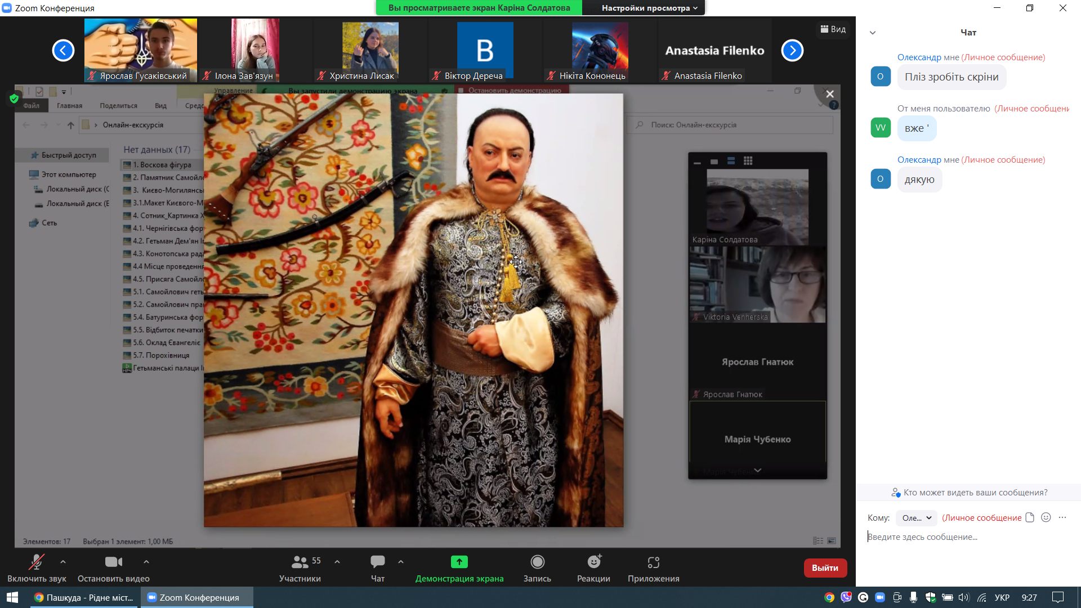Expand audio options arrow beside microphone
1081x608 pixels.
tap(63, 561)
